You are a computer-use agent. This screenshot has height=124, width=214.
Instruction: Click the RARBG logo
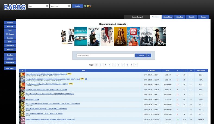[x=15, y=7]
